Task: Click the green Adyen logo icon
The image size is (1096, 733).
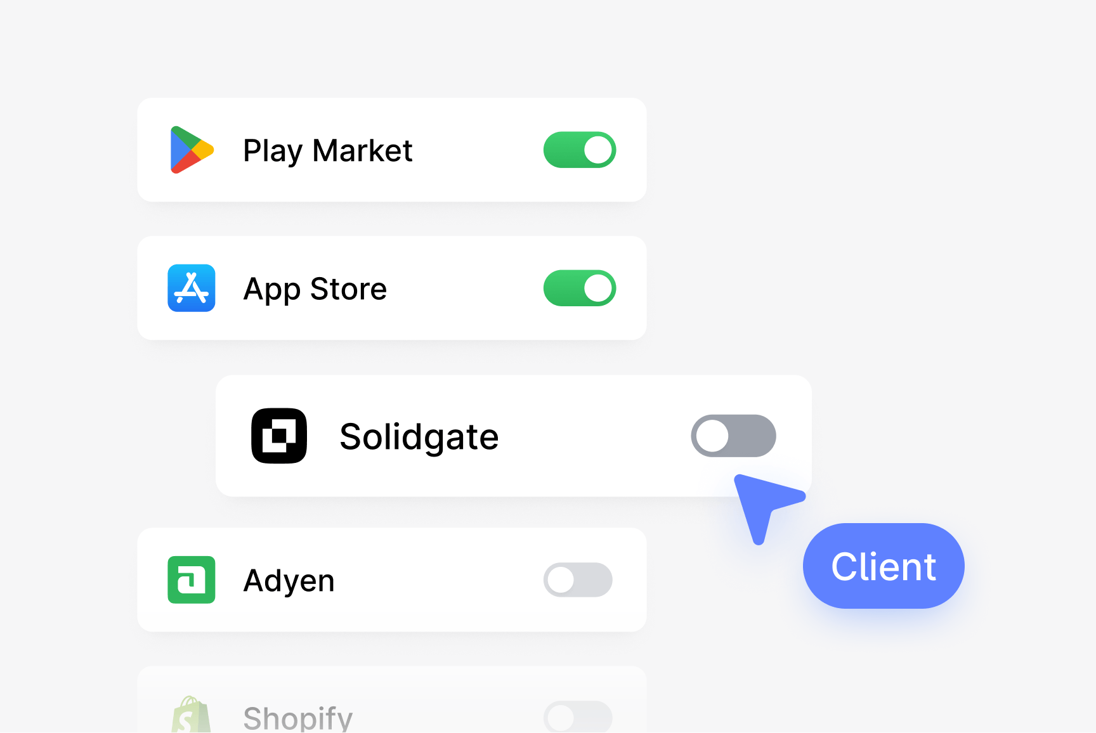Action: click(192, 580)
